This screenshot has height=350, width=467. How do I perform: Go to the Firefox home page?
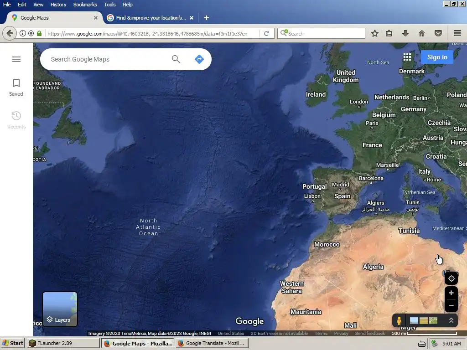coord(422,33)
